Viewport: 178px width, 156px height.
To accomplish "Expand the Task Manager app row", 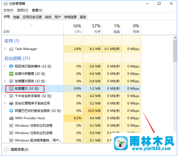I will (x=5, y=49).
